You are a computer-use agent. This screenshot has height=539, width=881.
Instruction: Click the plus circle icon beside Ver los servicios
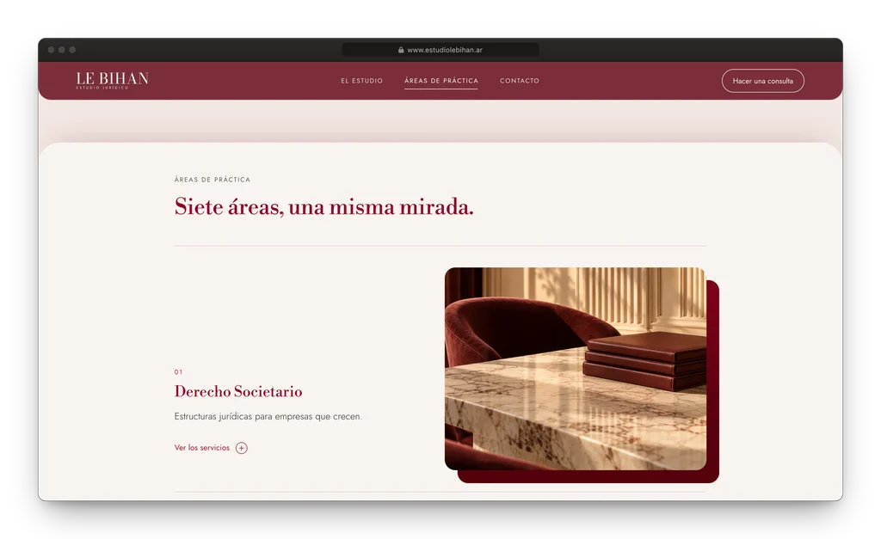click(x=242, y=448)
